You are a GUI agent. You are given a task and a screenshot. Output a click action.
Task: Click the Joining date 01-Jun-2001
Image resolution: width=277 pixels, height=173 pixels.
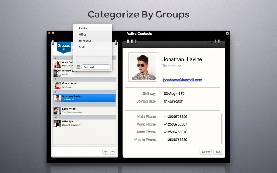click(x=174, y=101)
